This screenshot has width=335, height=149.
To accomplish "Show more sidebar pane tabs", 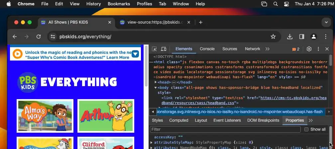I will (x=311, y=120).
